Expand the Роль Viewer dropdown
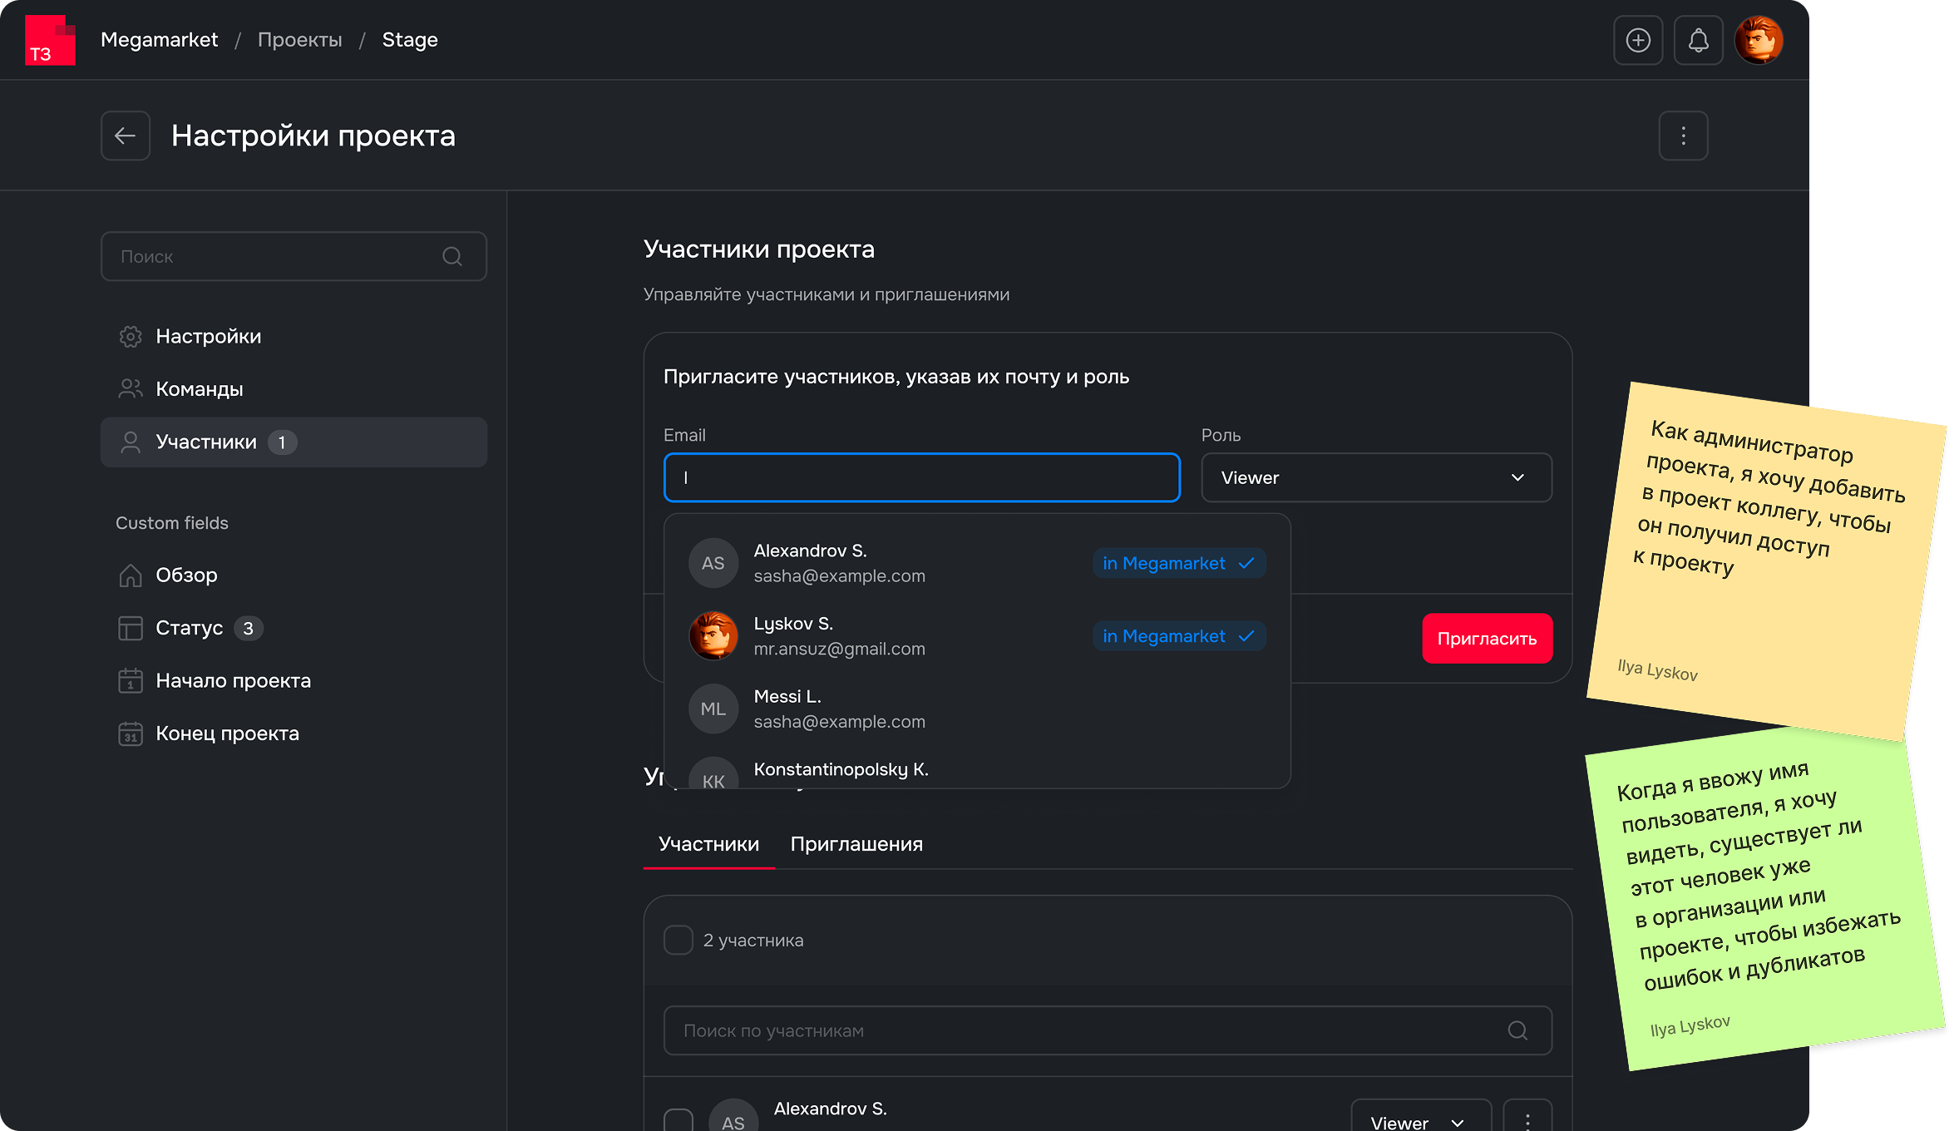 [1376, 477]
